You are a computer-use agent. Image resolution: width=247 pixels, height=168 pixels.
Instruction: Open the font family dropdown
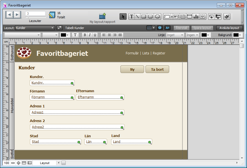22,35
